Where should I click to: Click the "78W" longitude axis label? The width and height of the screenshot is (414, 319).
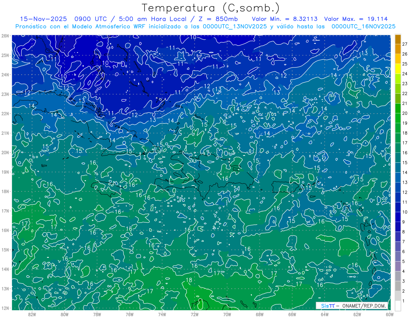coord(97,314)
